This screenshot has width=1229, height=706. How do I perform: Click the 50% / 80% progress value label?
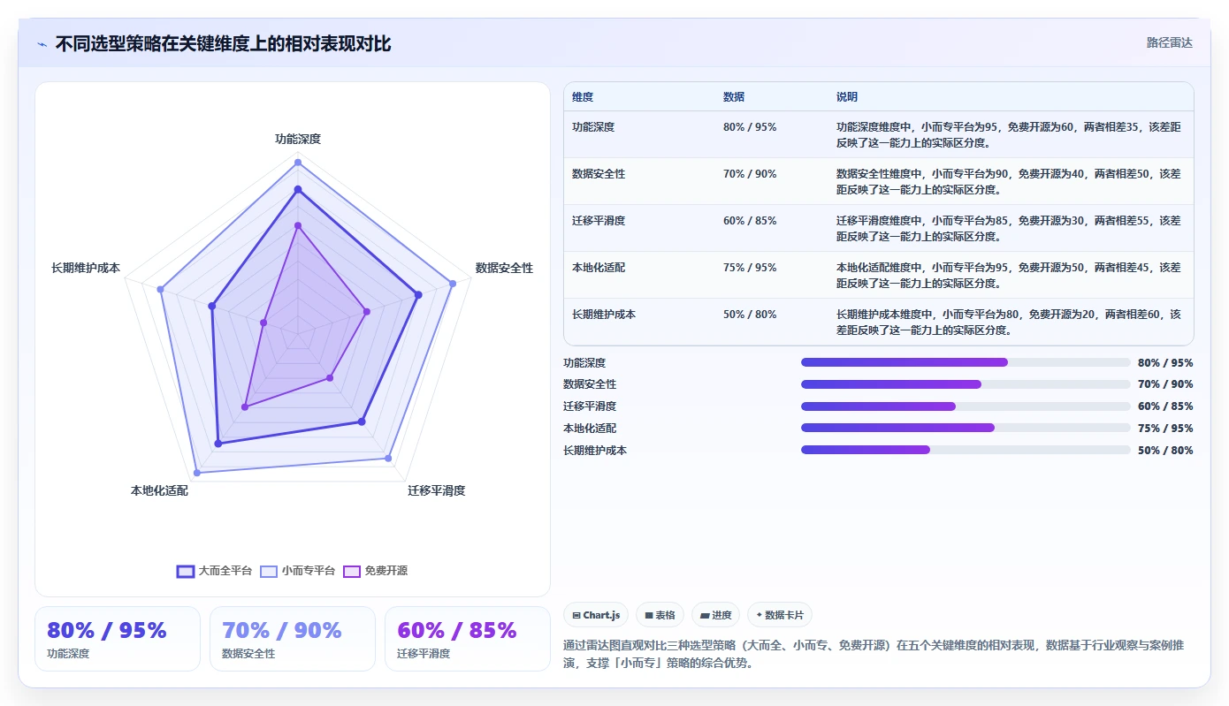click(1165, 450)
